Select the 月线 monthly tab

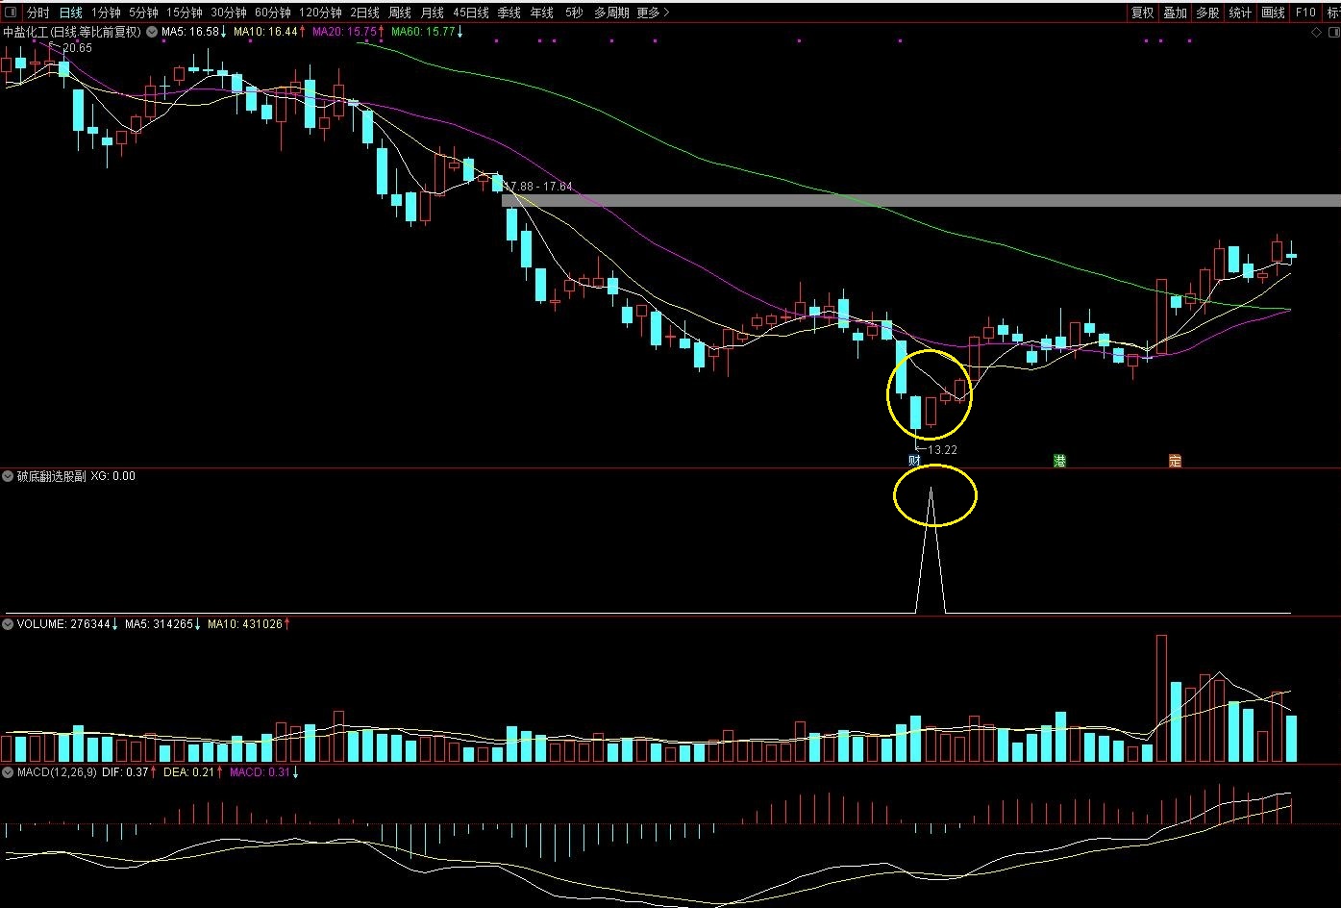click(x=433, y=13)
